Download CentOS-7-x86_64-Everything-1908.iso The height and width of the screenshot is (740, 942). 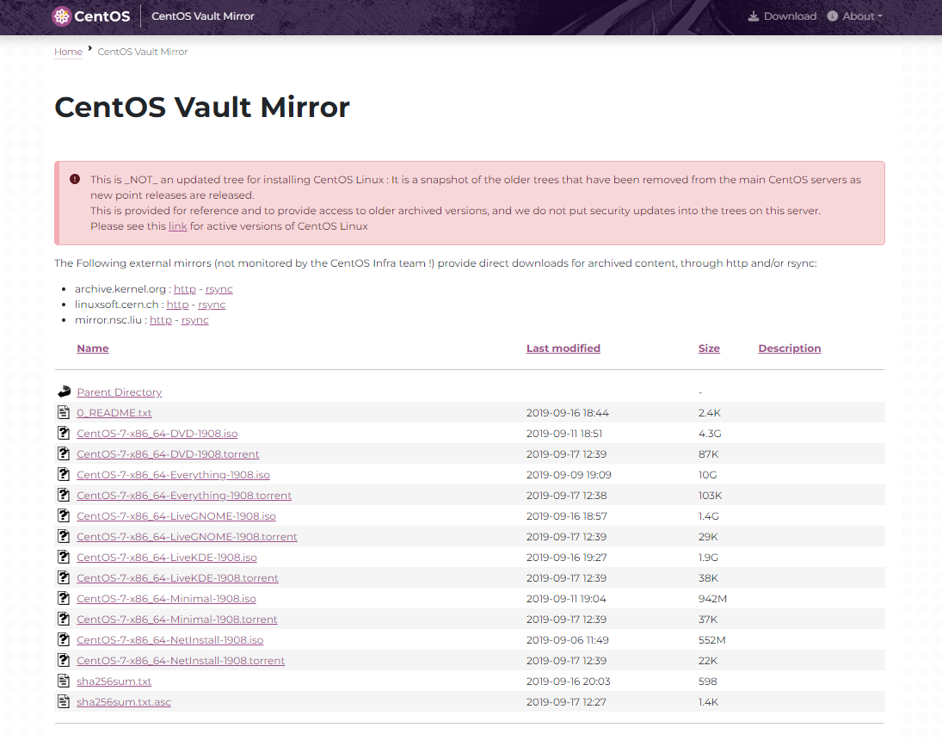173,475
